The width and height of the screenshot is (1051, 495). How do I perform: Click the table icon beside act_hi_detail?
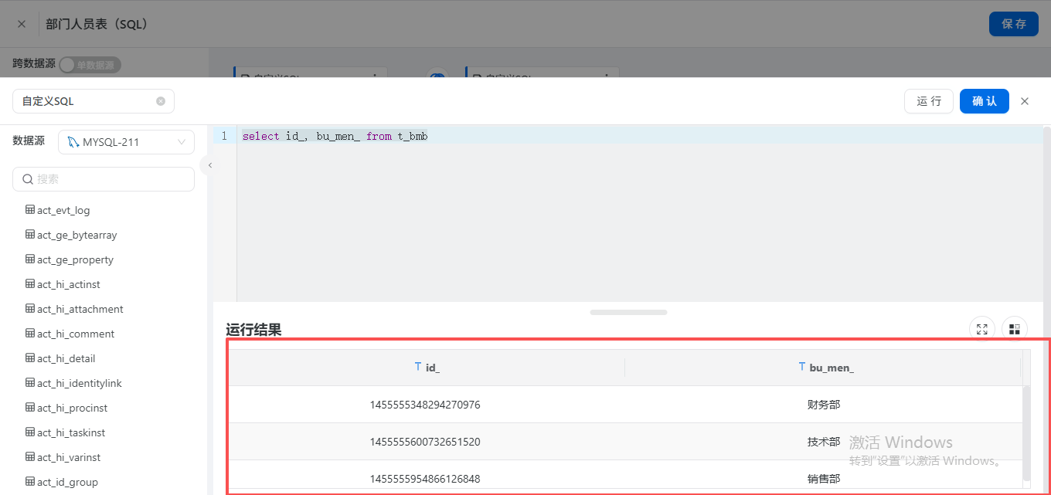point(30,358)
